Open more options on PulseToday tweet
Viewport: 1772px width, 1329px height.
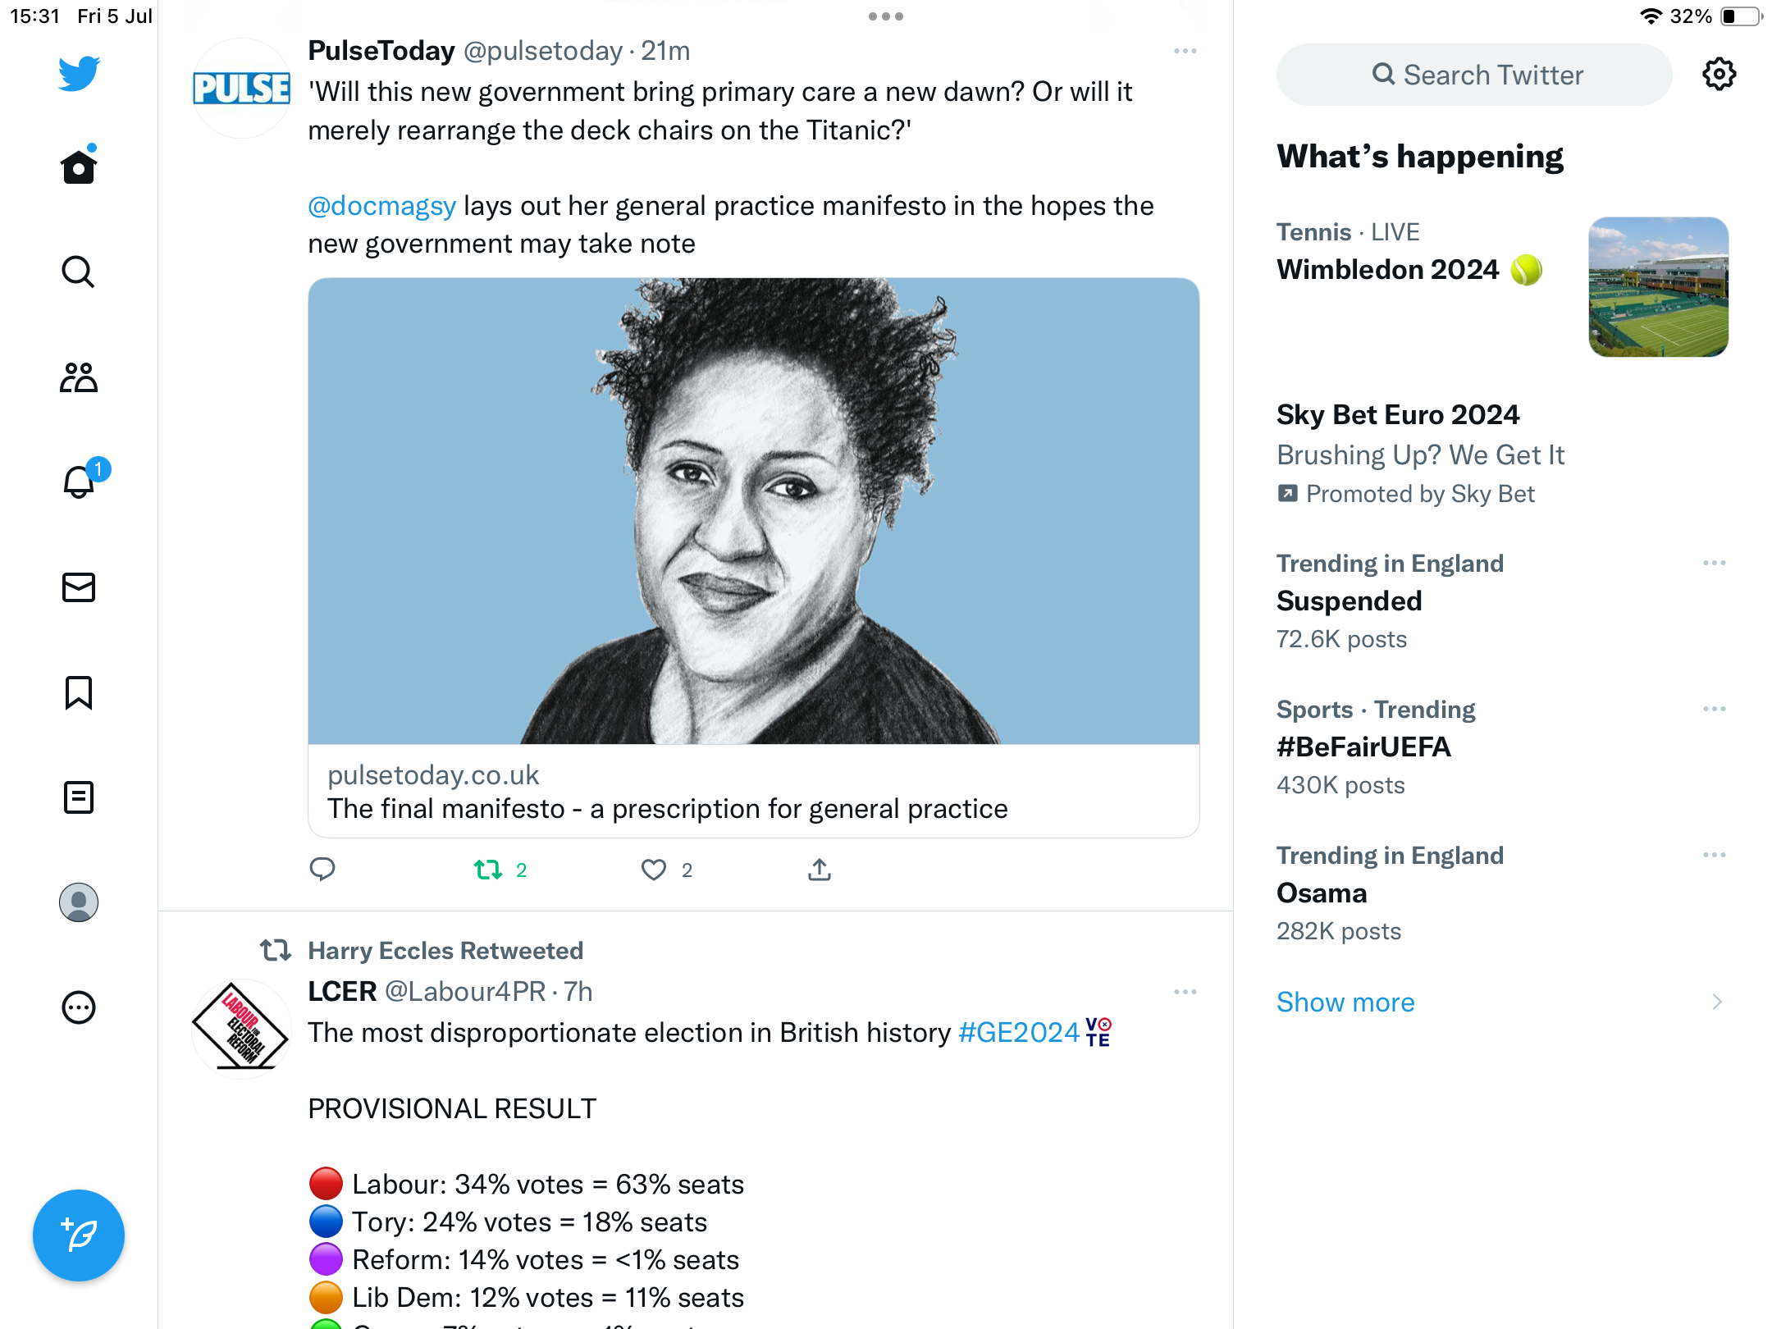click(1185, 52)
